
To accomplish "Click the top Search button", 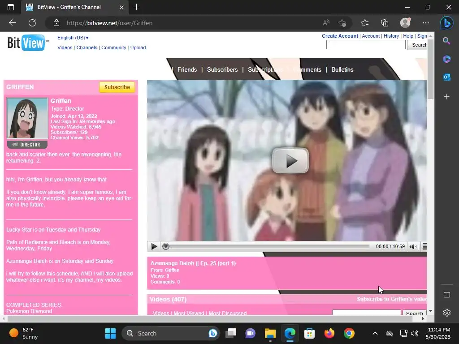I will pyautogui.click(x=417, y=45).
